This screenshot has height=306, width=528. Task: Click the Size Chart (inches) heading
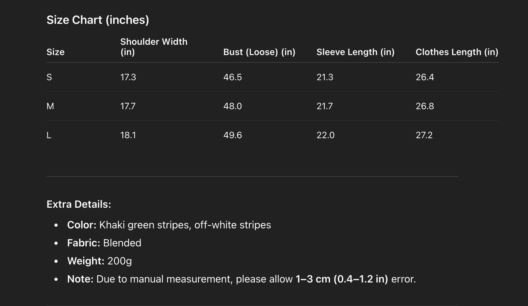pos(98,20)
